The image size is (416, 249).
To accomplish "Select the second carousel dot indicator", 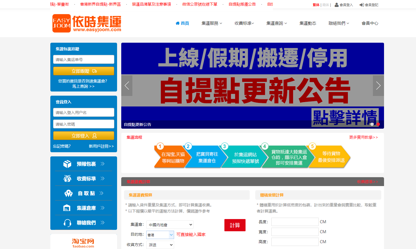I will [x=378, y=125].
